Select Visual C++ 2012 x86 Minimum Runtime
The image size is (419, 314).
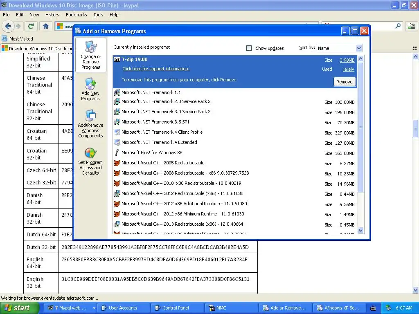pos(235,214)
